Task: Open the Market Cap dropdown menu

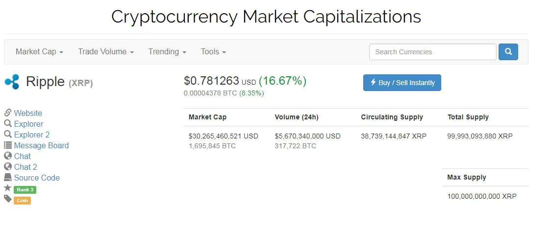Action: pyautogui.click(x=39, y=52)
